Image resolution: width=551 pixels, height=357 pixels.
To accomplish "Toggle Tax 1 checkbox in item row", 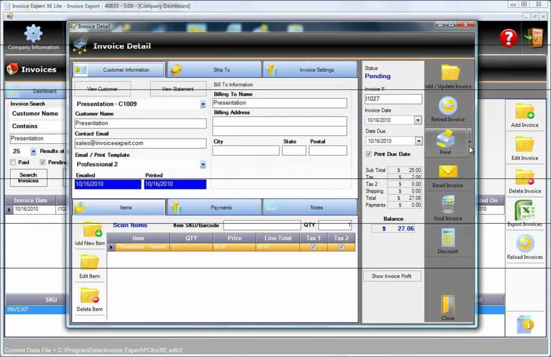I will tap(314, 247).
